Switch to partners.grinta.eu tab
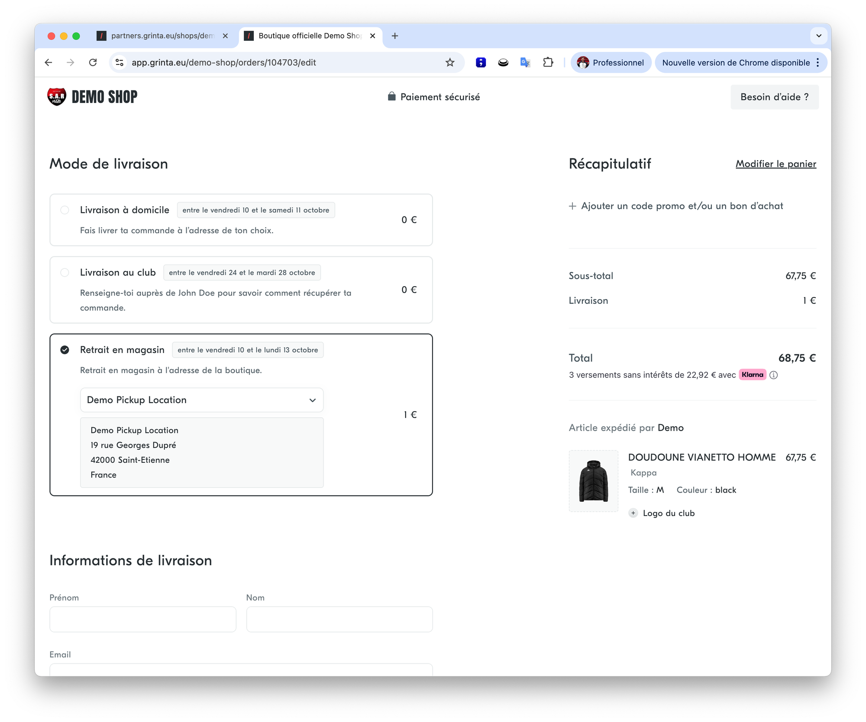The width and height of the screenshot is (866, 722). point(162,36)
